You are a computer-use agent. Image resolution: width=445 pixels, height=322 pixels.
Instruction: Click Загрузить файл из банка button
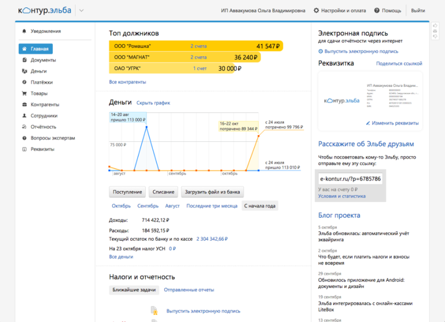(212, 192)
